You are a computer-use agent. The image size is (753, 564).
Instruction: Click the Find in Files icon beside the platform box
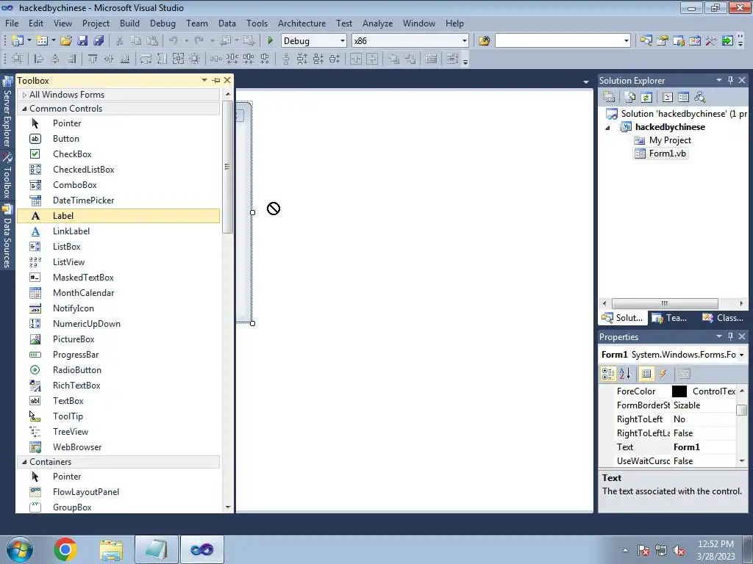[x=484, y=41]
